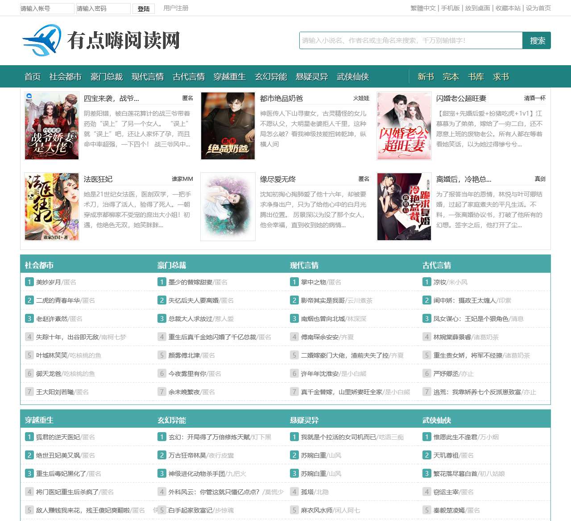The width and height of the screenshot is (571, 521).
Task: Open 麻衣风水师 in the list
Action: pos(317,510)
